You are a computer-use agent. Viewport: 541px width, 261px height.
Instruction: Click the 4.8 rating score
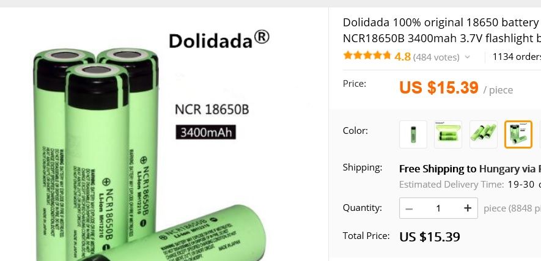[x=402, y=57]
